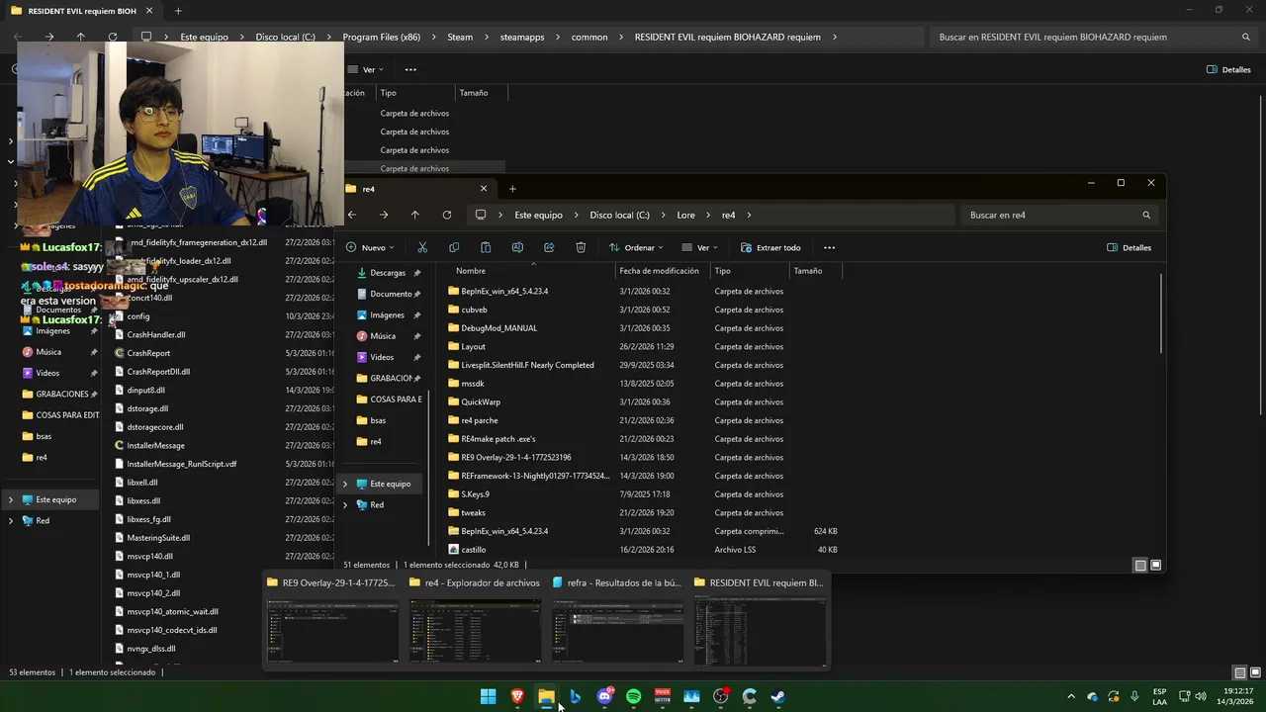Viewport: 1266px width, 712px height.
Task: Open Windows Start menu
Action: [x=488, y=696]
